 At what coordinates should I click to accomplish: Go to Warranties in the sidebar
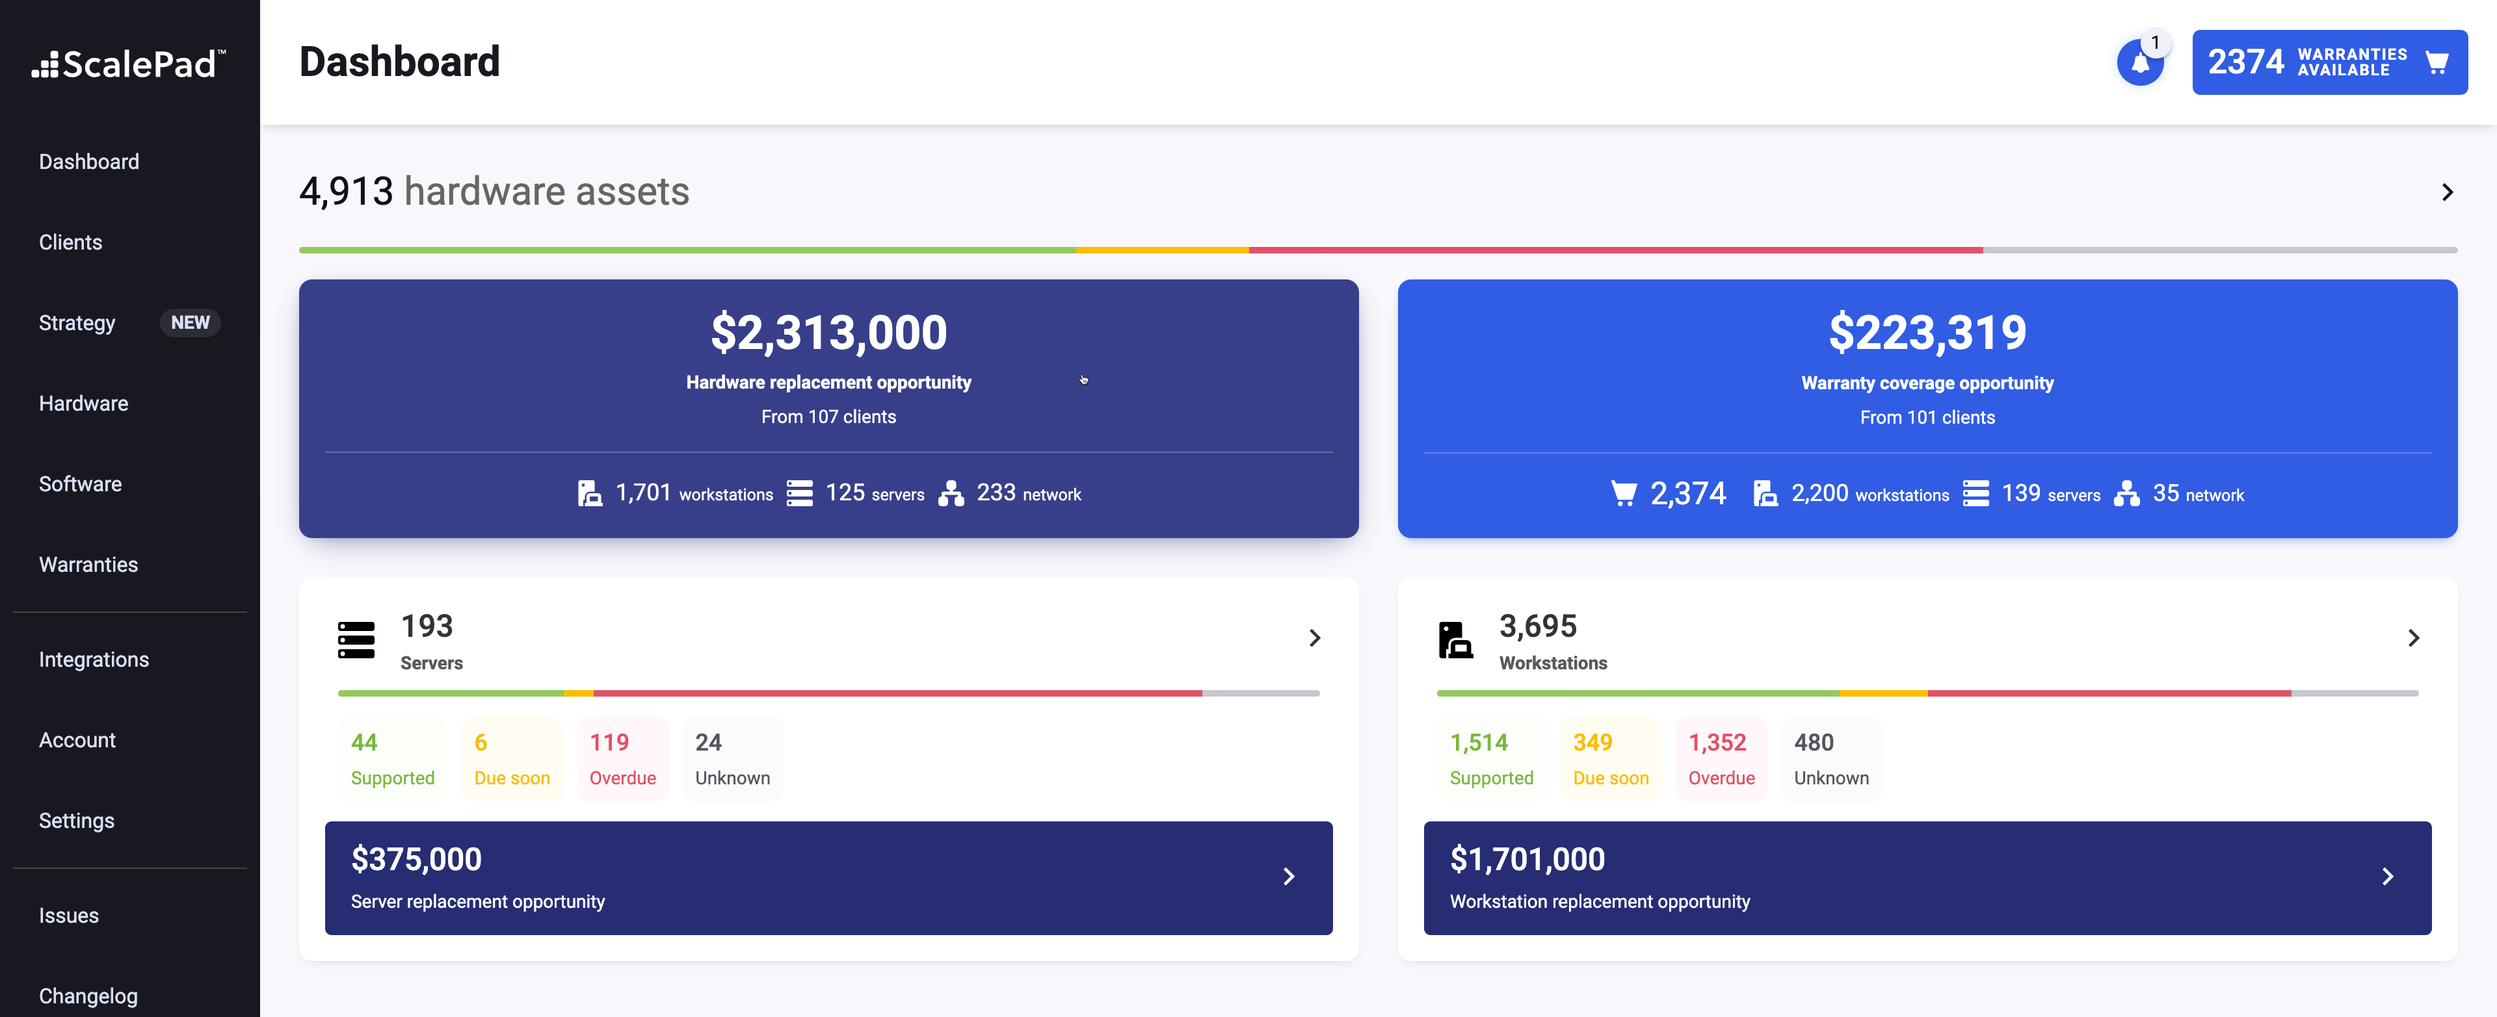pyautogui.click(x=88, y=565)
